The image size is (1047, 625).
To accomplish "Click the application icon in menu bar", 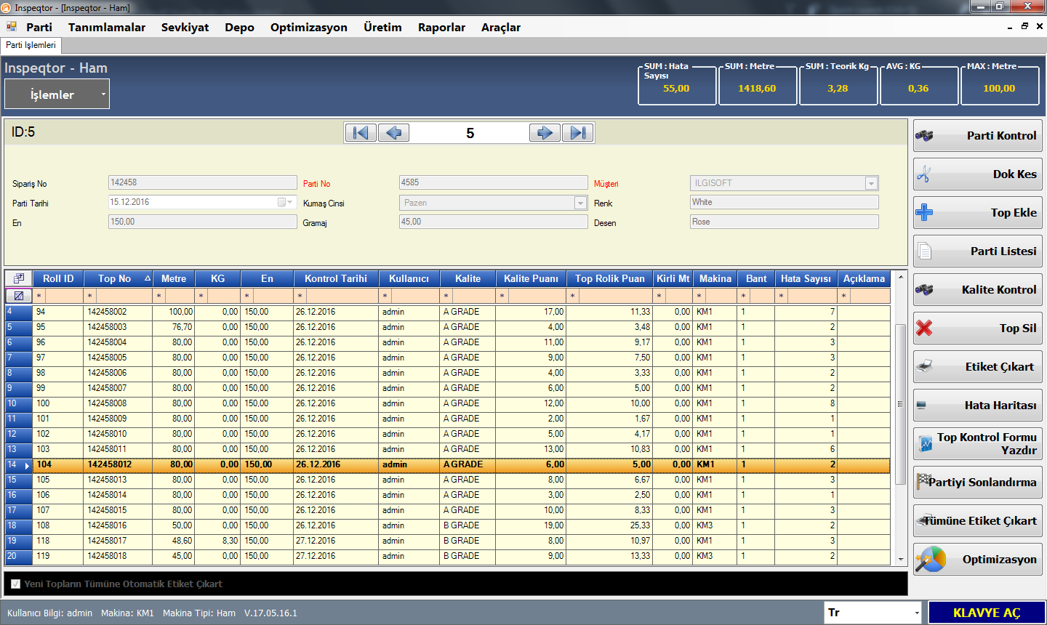I will coord(12,27).
